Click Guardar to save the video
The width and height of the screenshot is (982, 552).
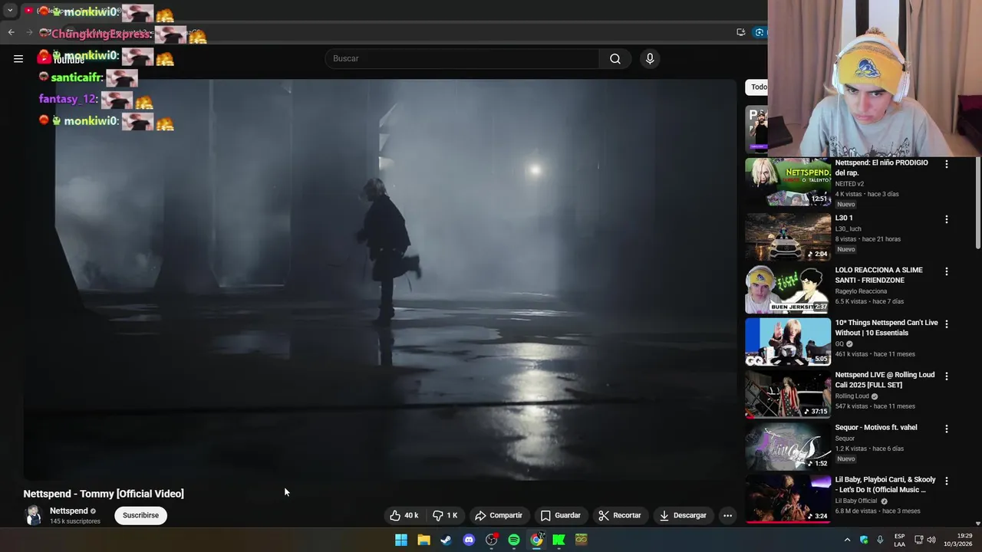561,515
